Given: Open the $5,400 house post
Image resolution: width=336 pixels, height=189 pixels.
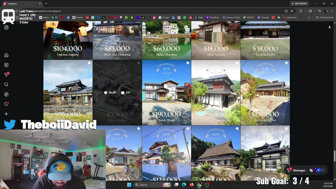Looking at the screenshot, I should 216,93.
